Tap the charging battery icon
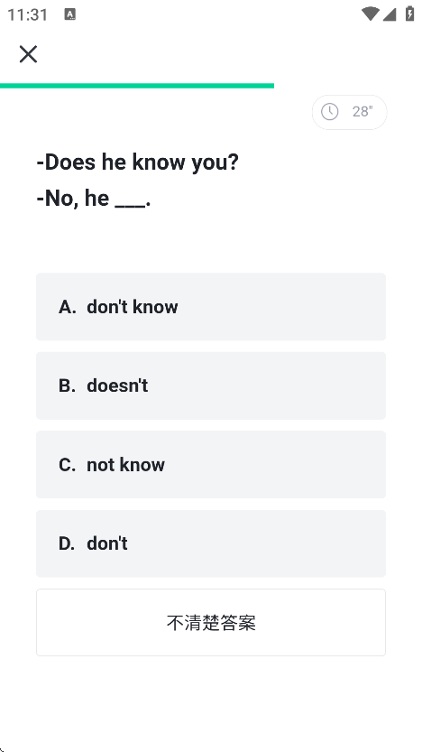The height and width of the screenshot is (752, 422). pyautogui.click(x=409, y=14)
